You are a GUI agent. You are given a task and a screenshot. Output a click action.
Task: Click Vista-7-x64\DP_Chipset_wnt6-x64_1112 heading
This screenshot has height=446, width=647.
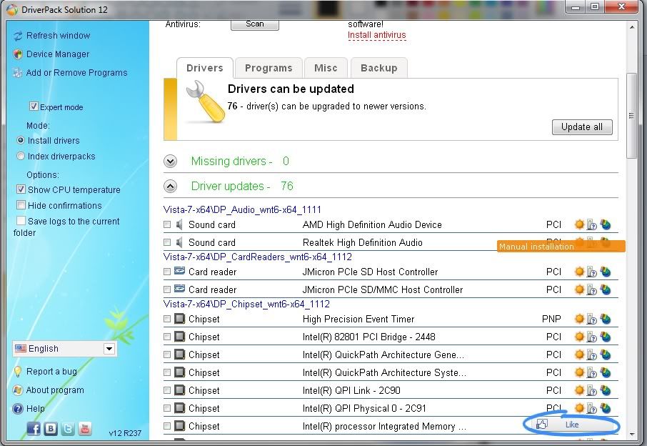[247, 304]
